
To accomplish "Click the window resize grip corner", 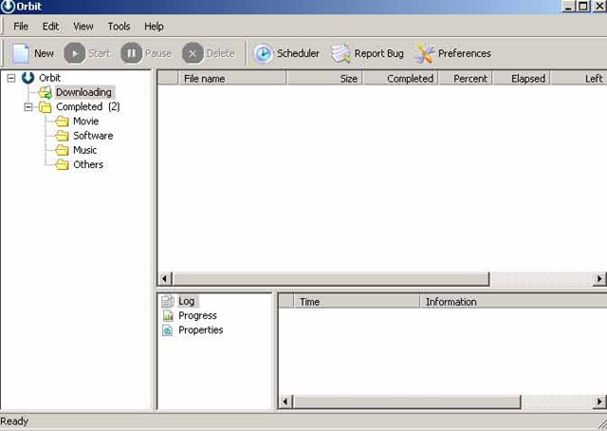I will 601,424.
